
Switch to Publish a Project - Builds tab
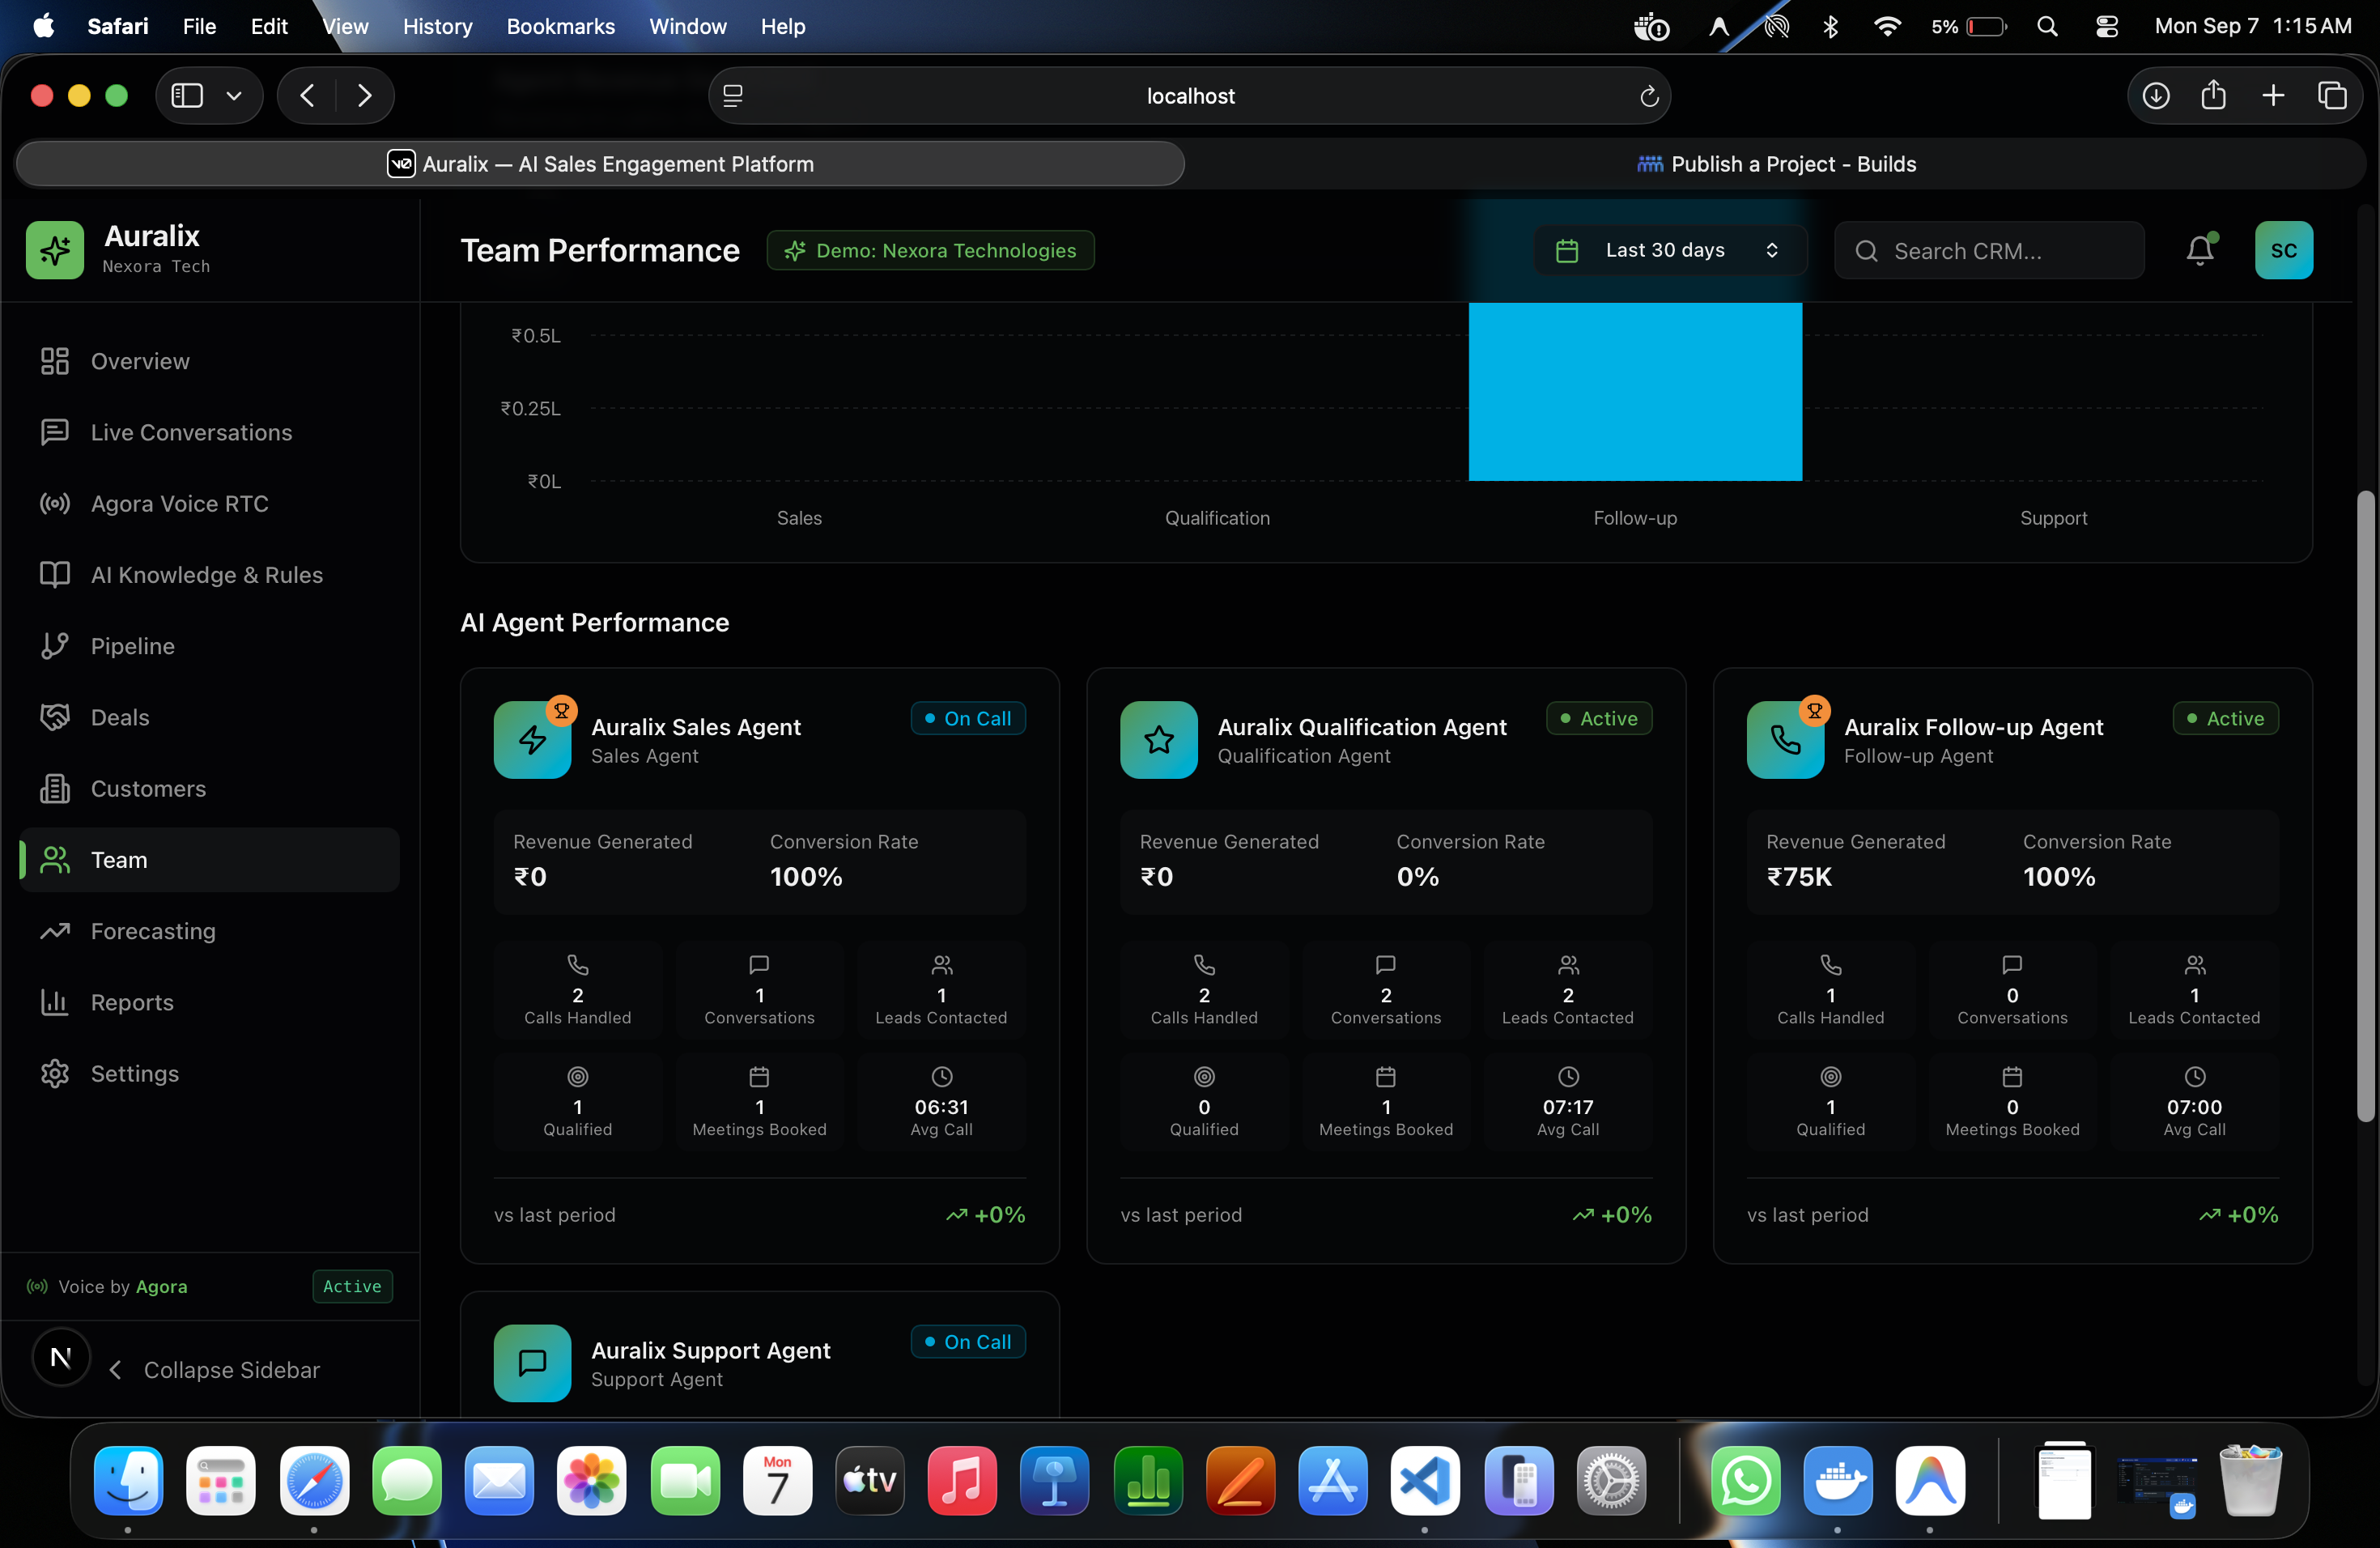[x=1776, y=164]
